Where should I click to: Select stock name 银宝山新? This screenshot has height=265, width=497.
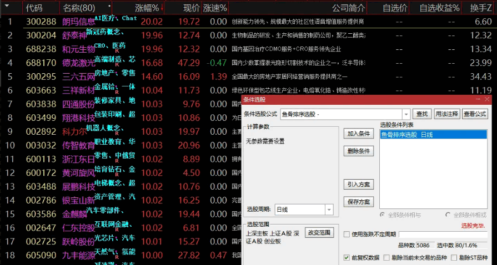(79, 200)
